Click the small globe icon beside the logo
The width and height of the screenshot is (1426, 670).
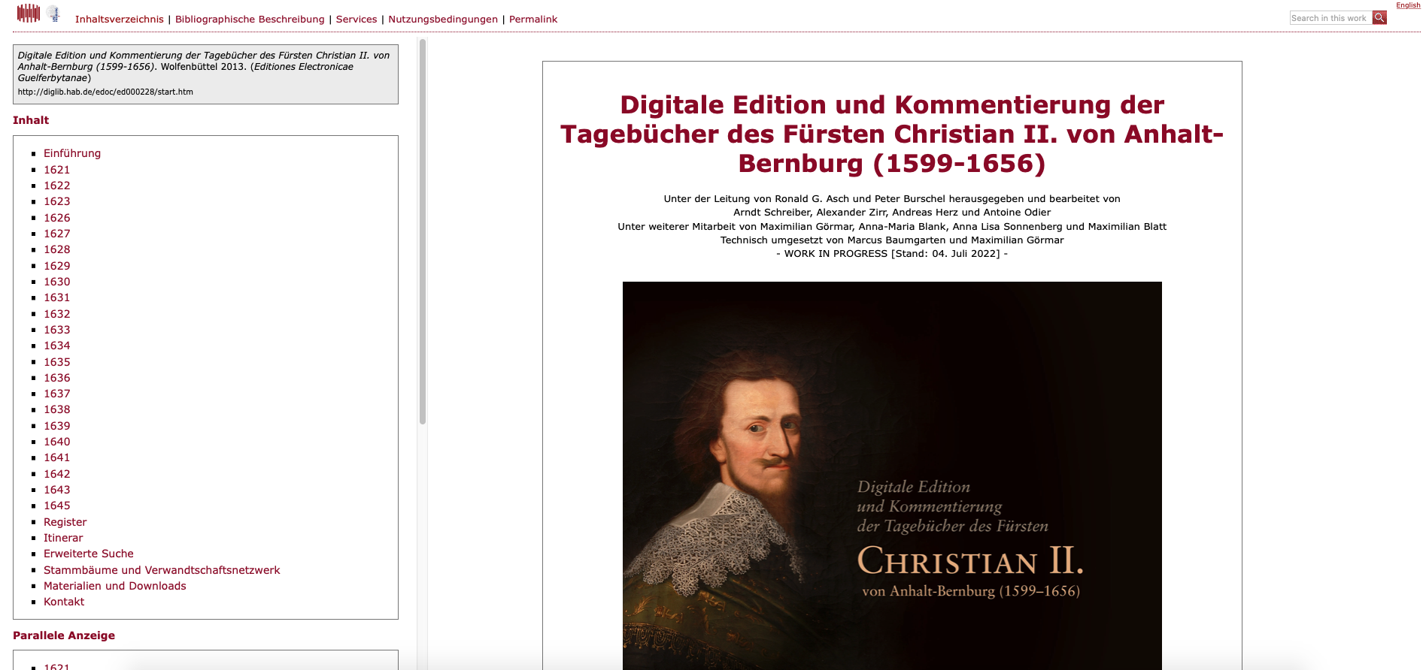pos(53,14)
